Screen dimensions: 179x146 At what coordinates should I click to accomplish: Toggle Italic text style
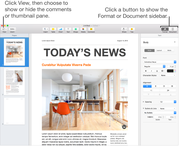pos(151,71)
